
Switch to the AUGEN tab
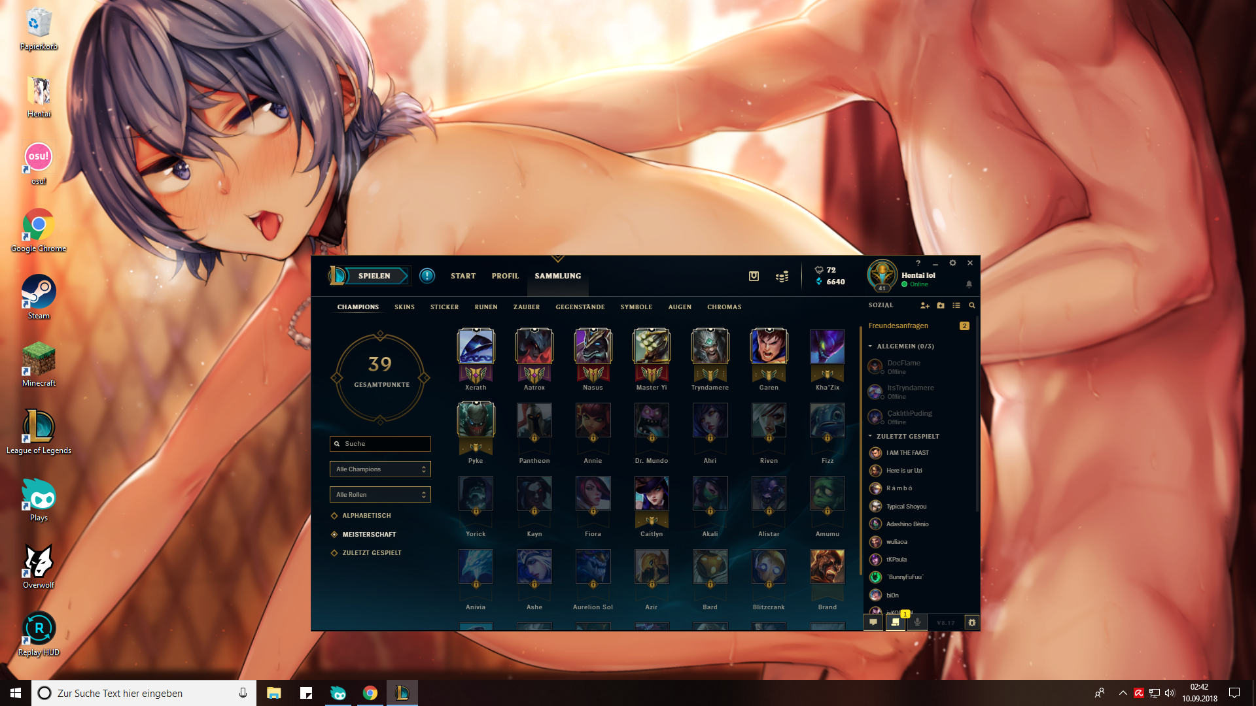click(x=680, y=307)
